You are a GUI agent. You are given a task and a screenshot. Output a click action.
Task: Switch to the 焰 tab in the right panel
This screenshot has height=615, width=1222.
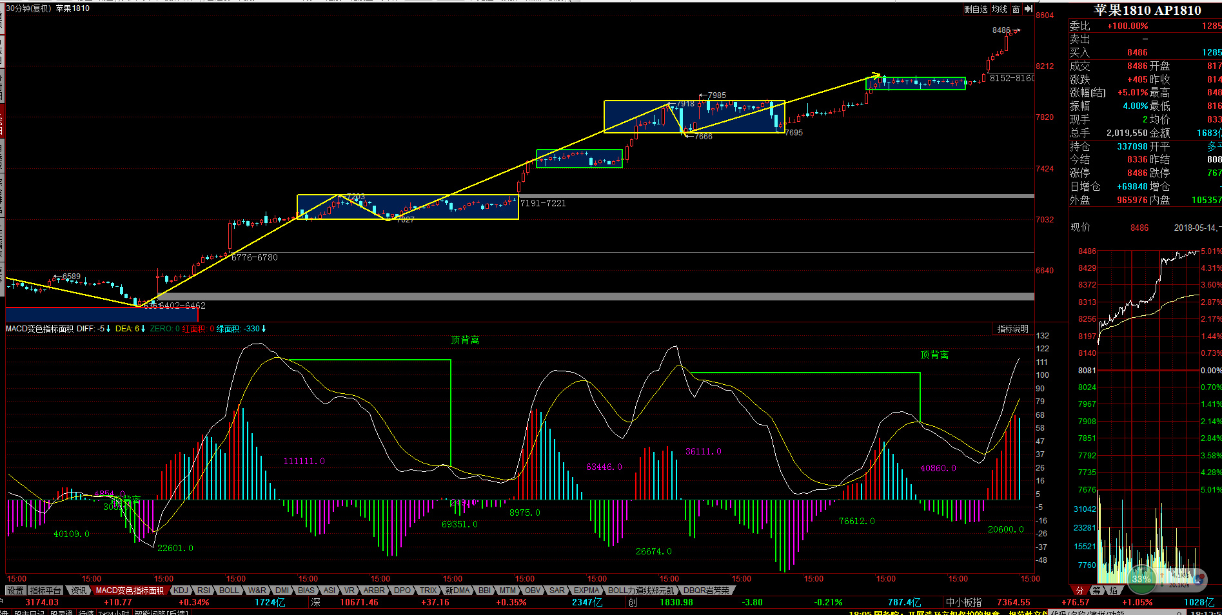coord(1113,591)
